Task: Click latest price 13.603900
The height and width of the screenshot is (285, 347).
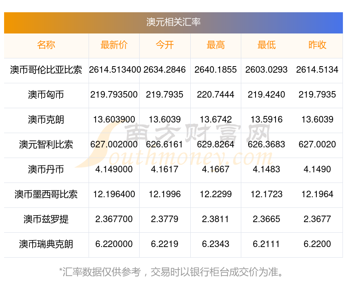Action: coord(114,120)
